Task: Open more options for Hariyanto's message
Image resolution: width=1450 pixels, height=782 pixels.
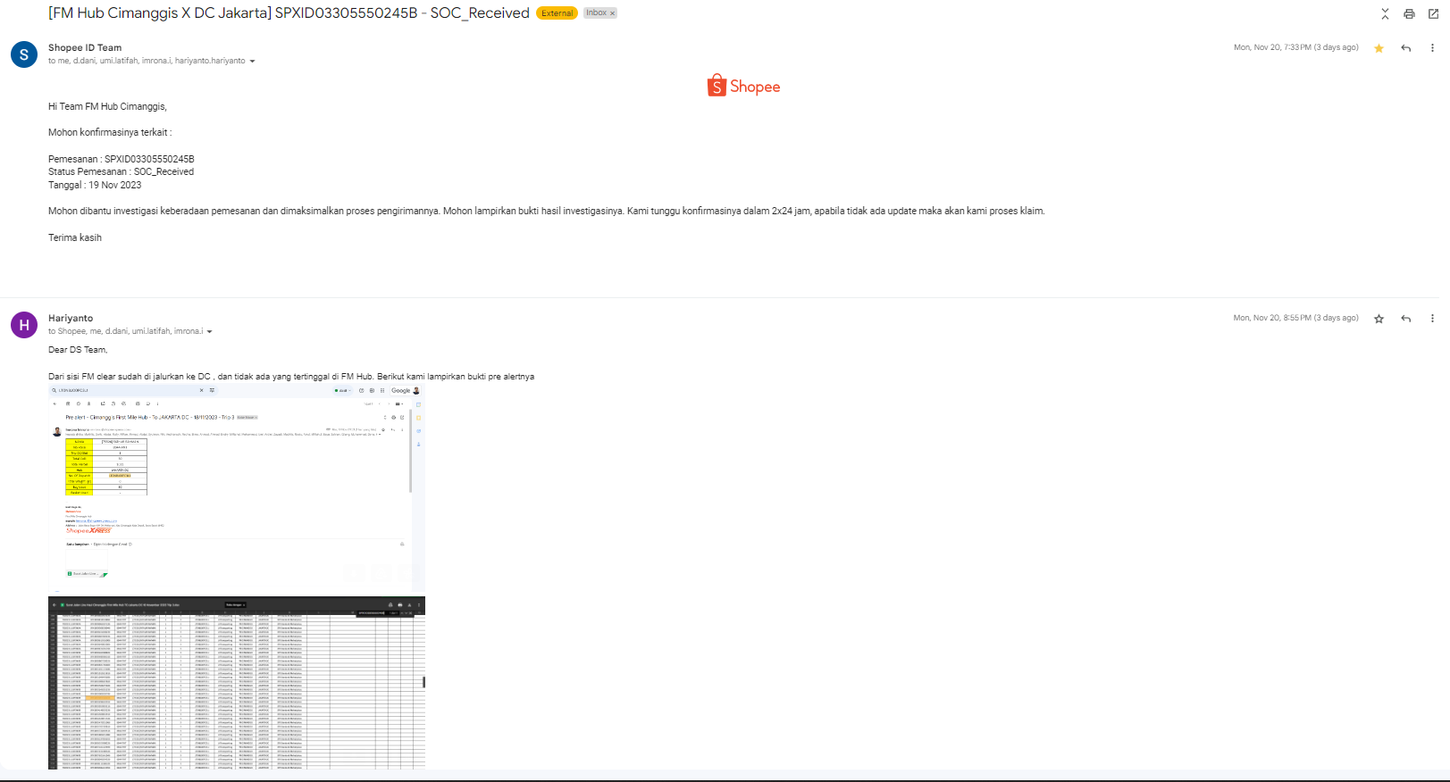Action: 1432,319
